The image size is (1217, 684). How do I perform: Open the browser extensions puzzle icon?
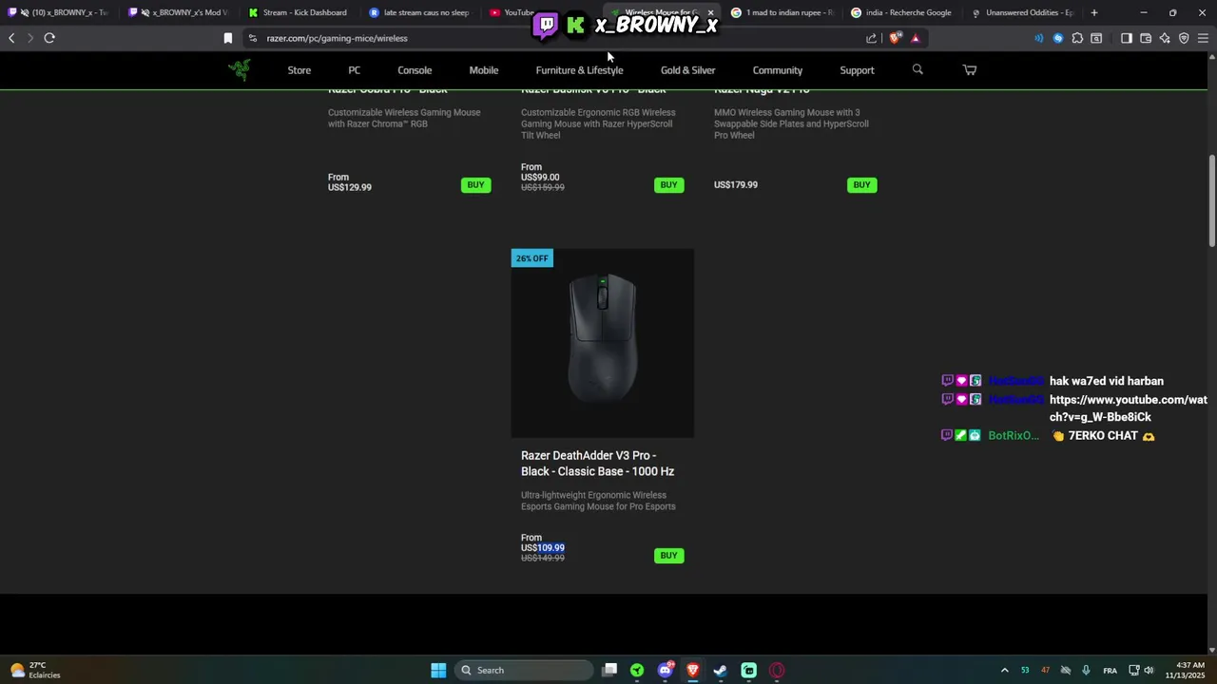pos(1077,38)
